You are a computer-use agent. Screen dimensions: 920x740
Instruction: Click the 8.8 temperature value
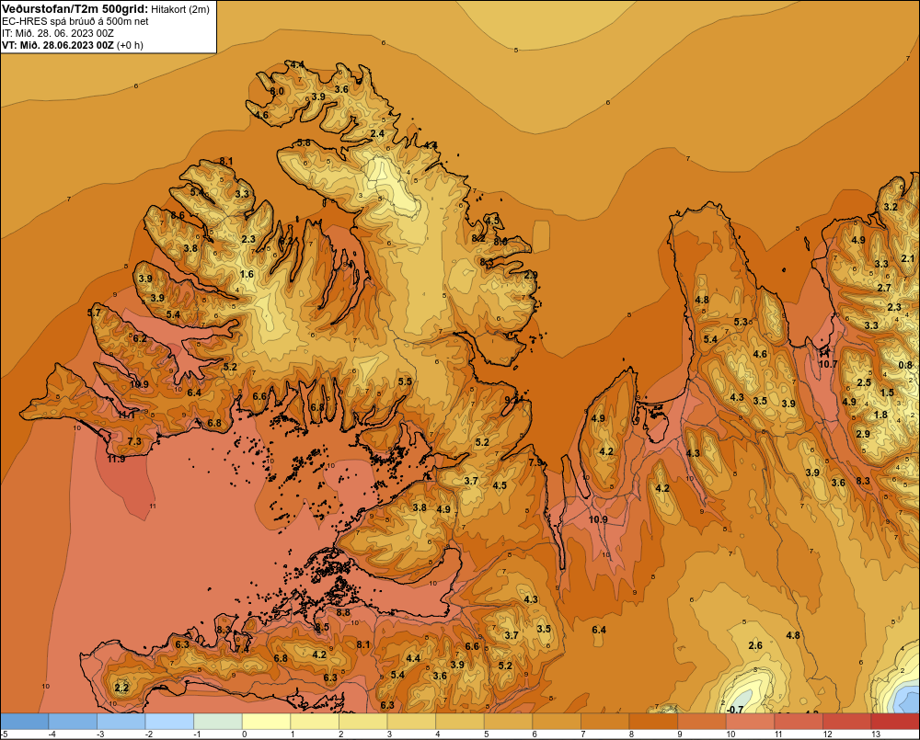tap(343, 612)
